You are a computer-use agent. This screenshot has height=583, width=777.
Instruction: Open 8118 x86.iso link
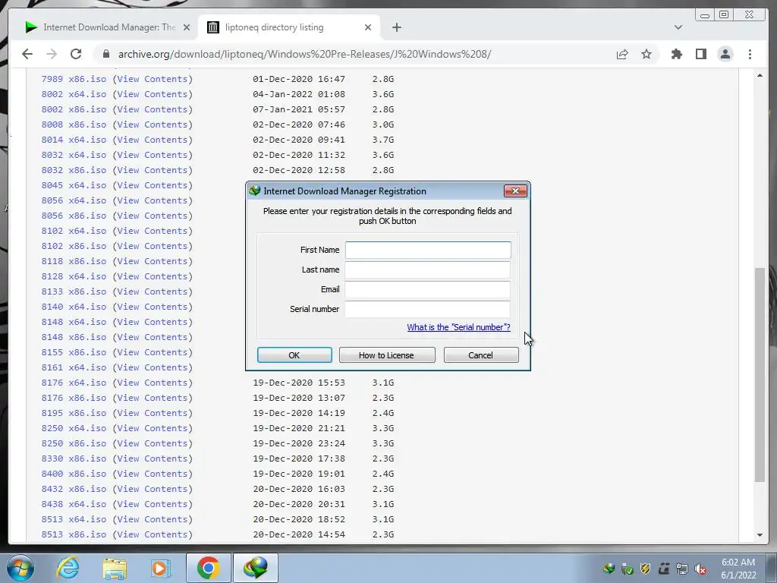coord(74,261)
